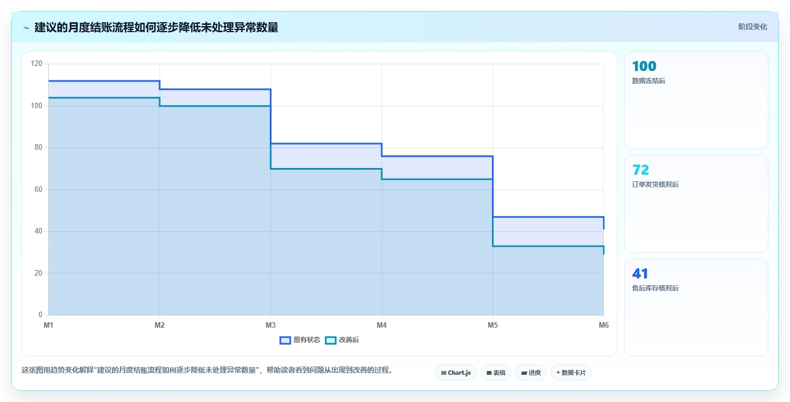Click the 表格 tag pill

pos(496,373)
